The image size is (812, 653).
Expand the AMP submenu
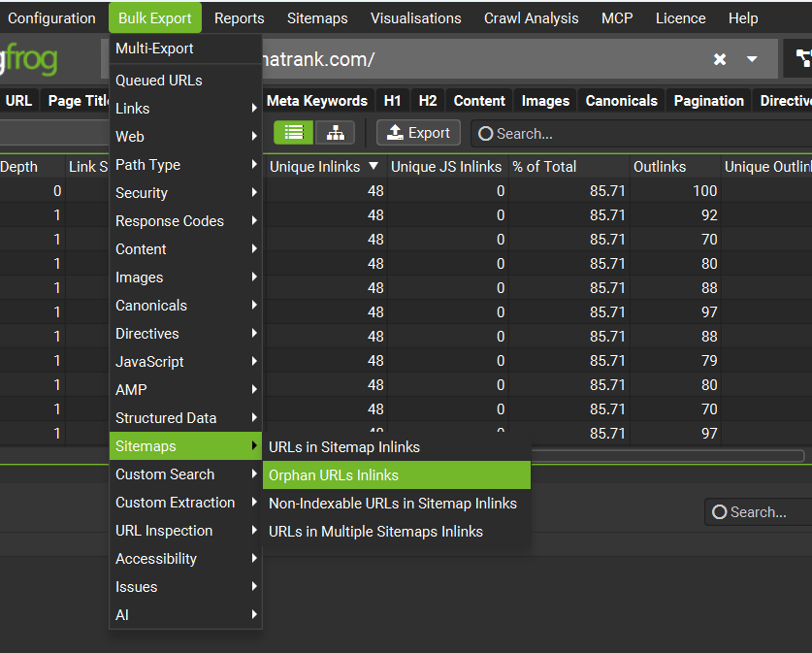click(185, 389)
